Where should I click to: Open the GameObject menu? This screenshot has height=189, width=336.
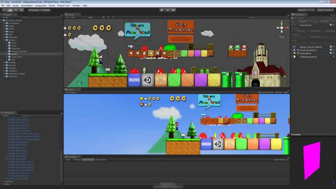27,6
